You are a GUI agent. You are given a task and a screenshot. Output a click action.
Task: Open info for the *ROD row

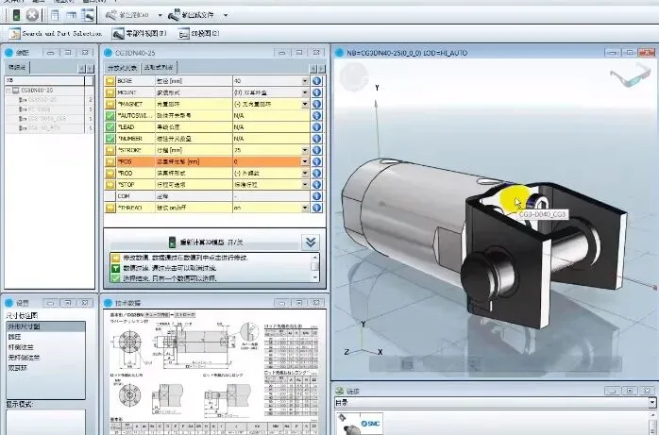[x=317, y=173]
